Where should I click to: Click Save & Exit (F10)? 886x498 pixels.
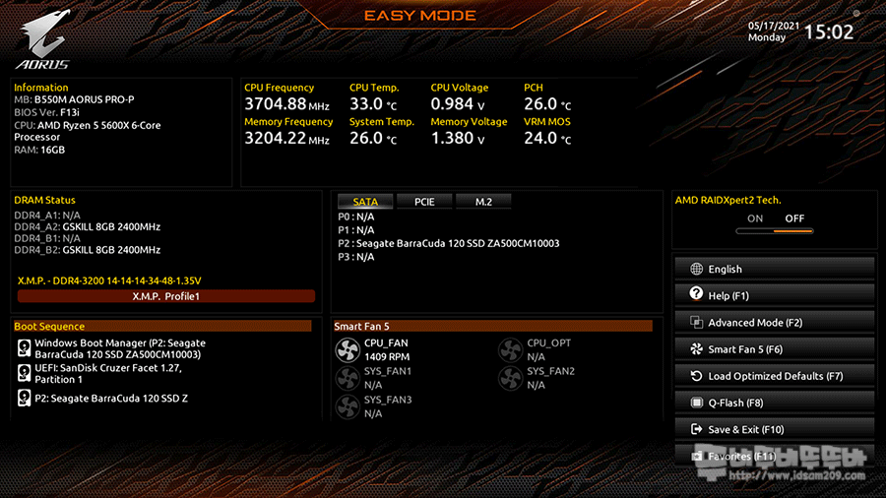click(774, 429)
